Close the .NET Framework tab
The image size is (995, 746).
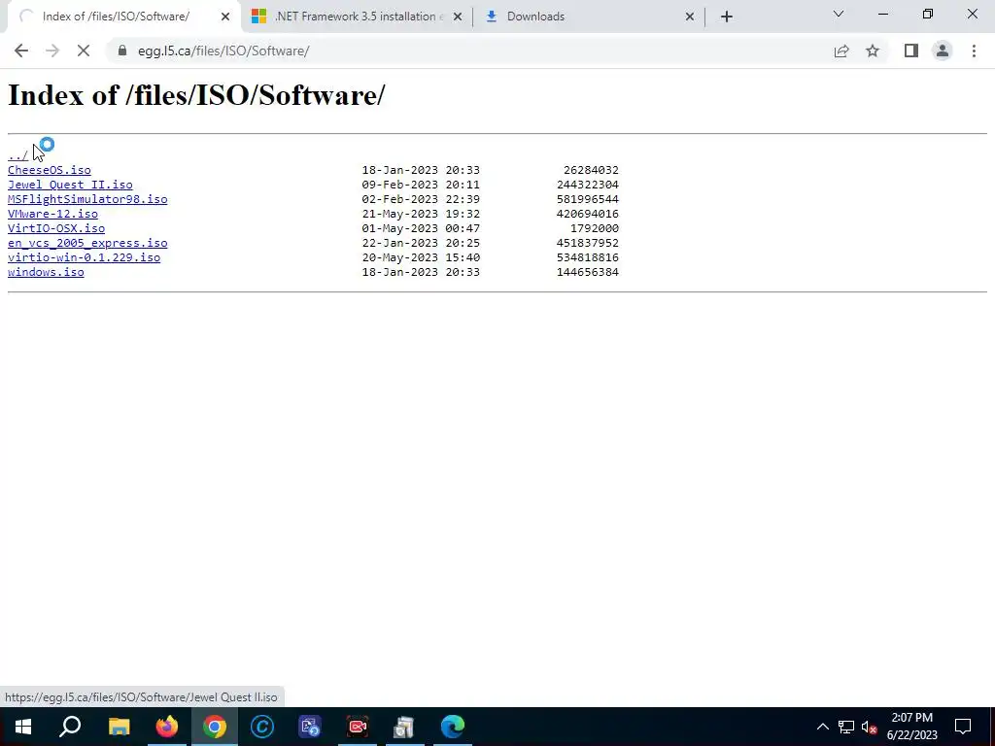coord(458,17)
